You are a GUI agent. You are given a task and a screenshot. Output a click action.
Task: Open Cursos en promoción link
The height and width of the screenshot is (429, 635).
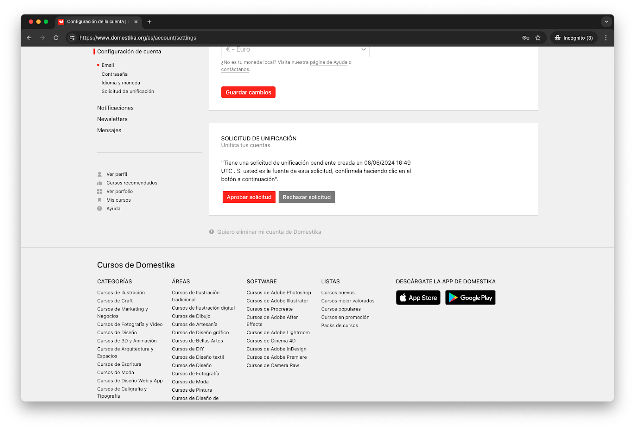[345, 317]
